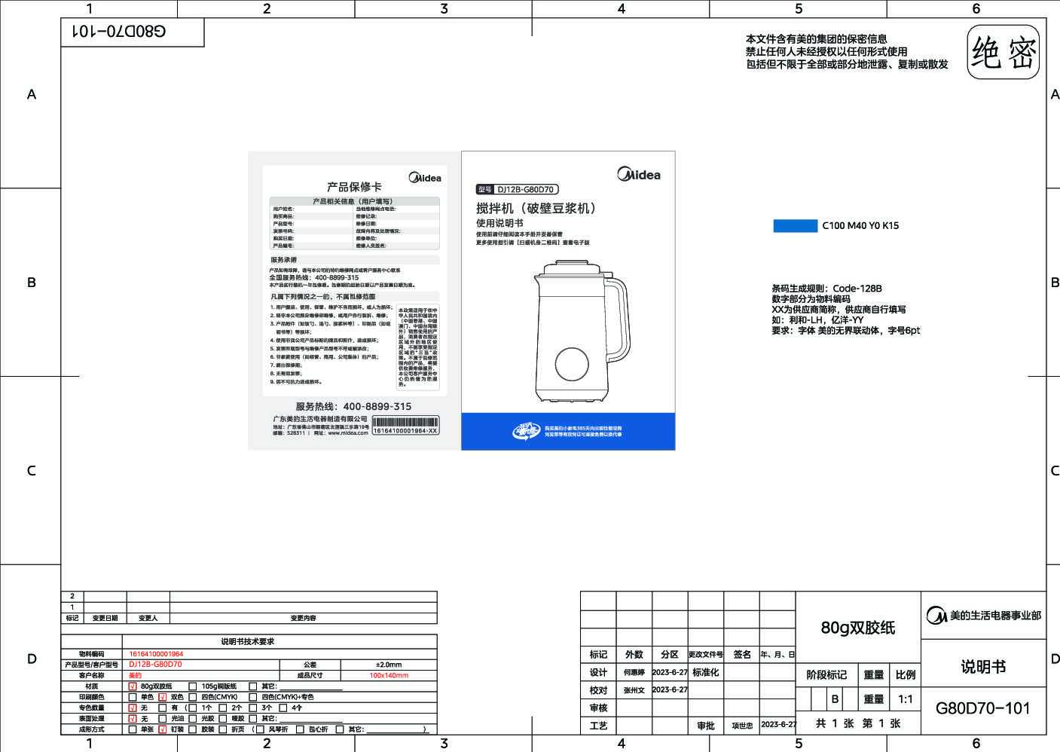Click the 共 1 张 第 1 张 sheet count
1060x752 pixels.
pyautogui.click(x=858, y=723)
